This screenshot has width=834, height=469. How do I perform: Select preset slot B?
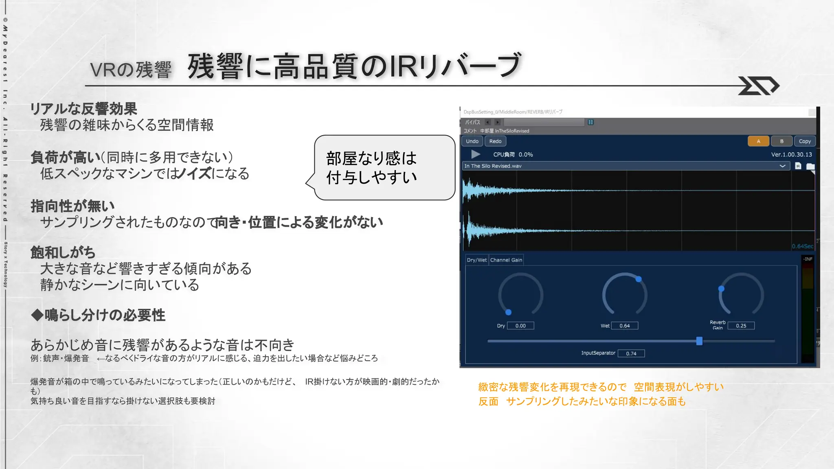(x=781, y=141)
